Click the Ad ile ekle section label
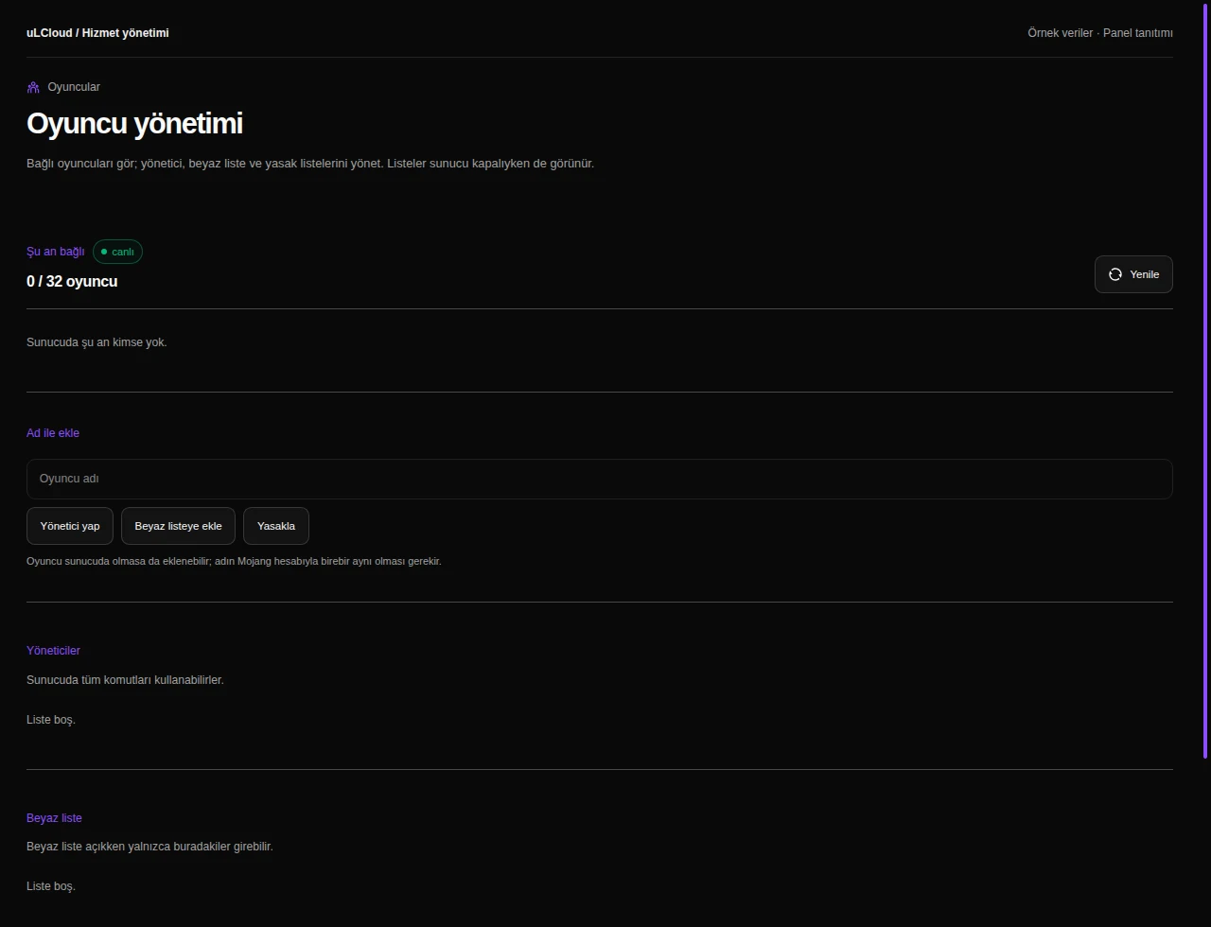Image resolution: width=1211 pixels, height=927 pixels. point(53,433)
